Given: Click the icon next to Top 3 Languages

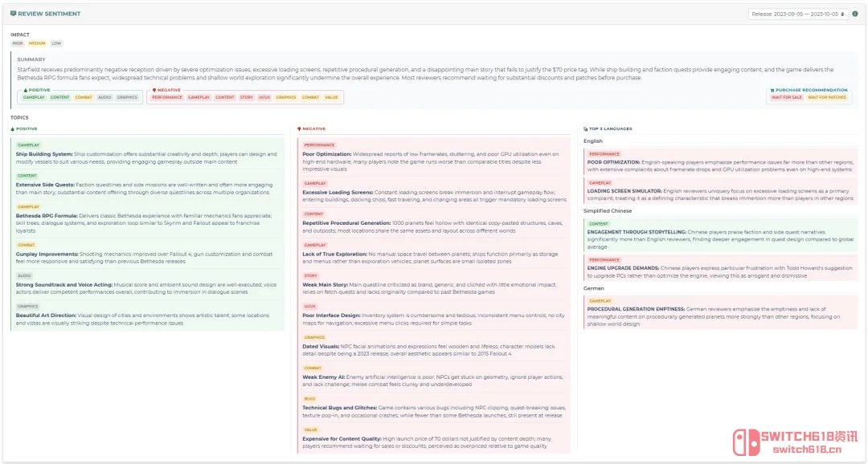Looking at the screenshot, I should [586, 128].
